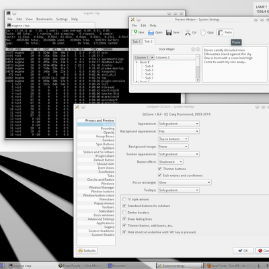The width and height of the screenshot is (269, 269).
Task: Click the Open folder icon in Preview Window
Action: 151,32
